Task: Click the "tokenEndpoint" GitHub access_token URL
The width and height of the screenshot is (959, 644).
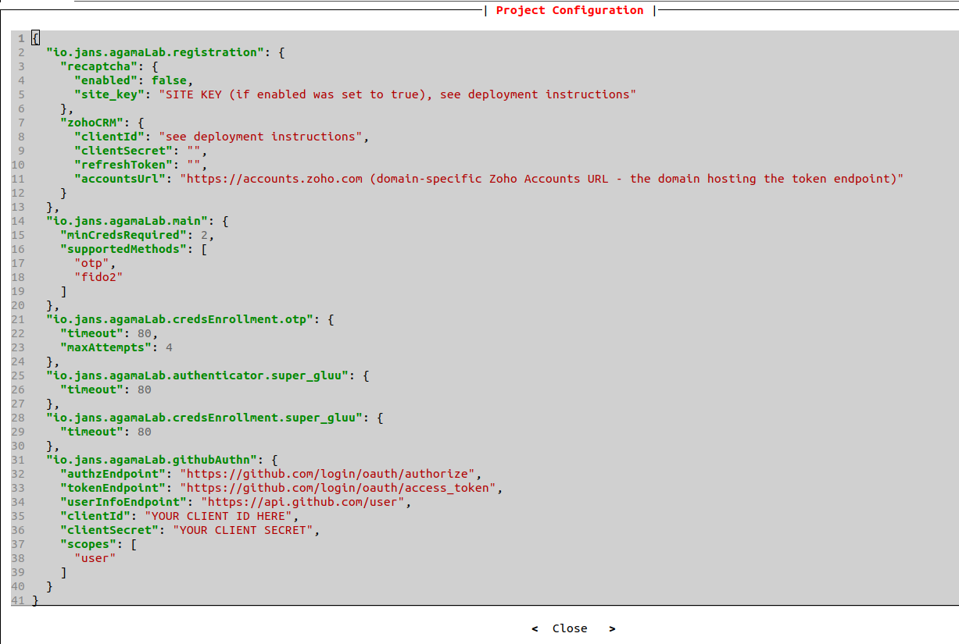Action: point(338,488)
